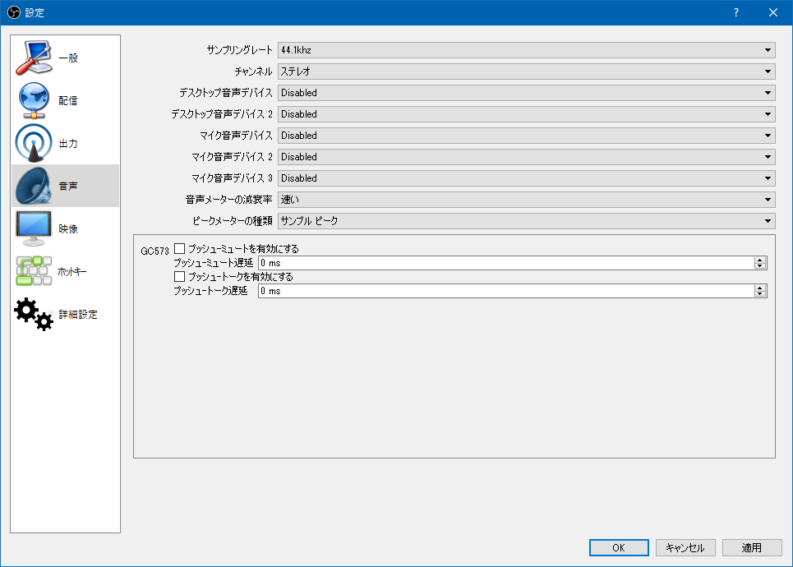Open the サンプリングレート 44.1khz dropdown
Screen dimensions: 793x567
coord(527,50)
